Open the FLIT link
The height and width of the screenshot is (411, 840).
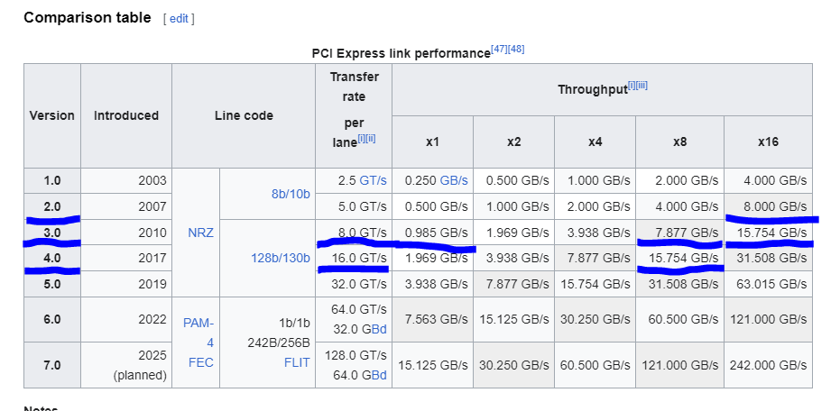(x=297, y=363)
